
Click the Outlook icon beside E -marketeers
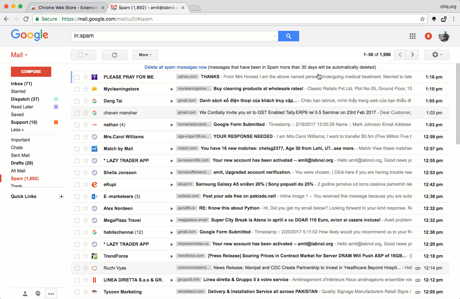click(94, 196)
